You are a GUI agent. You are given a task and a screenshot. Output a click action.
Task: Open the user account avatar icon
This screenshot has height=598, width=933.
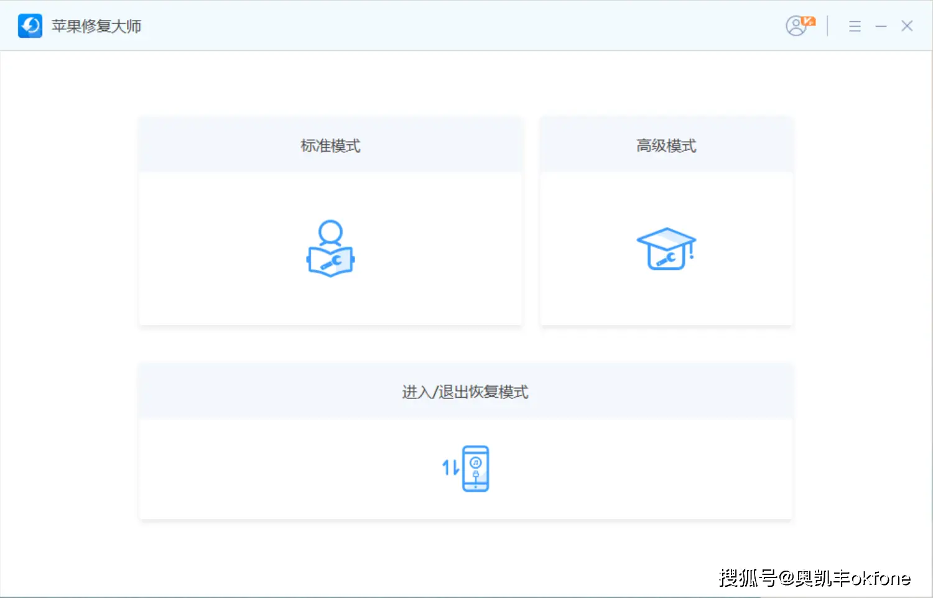796,26
